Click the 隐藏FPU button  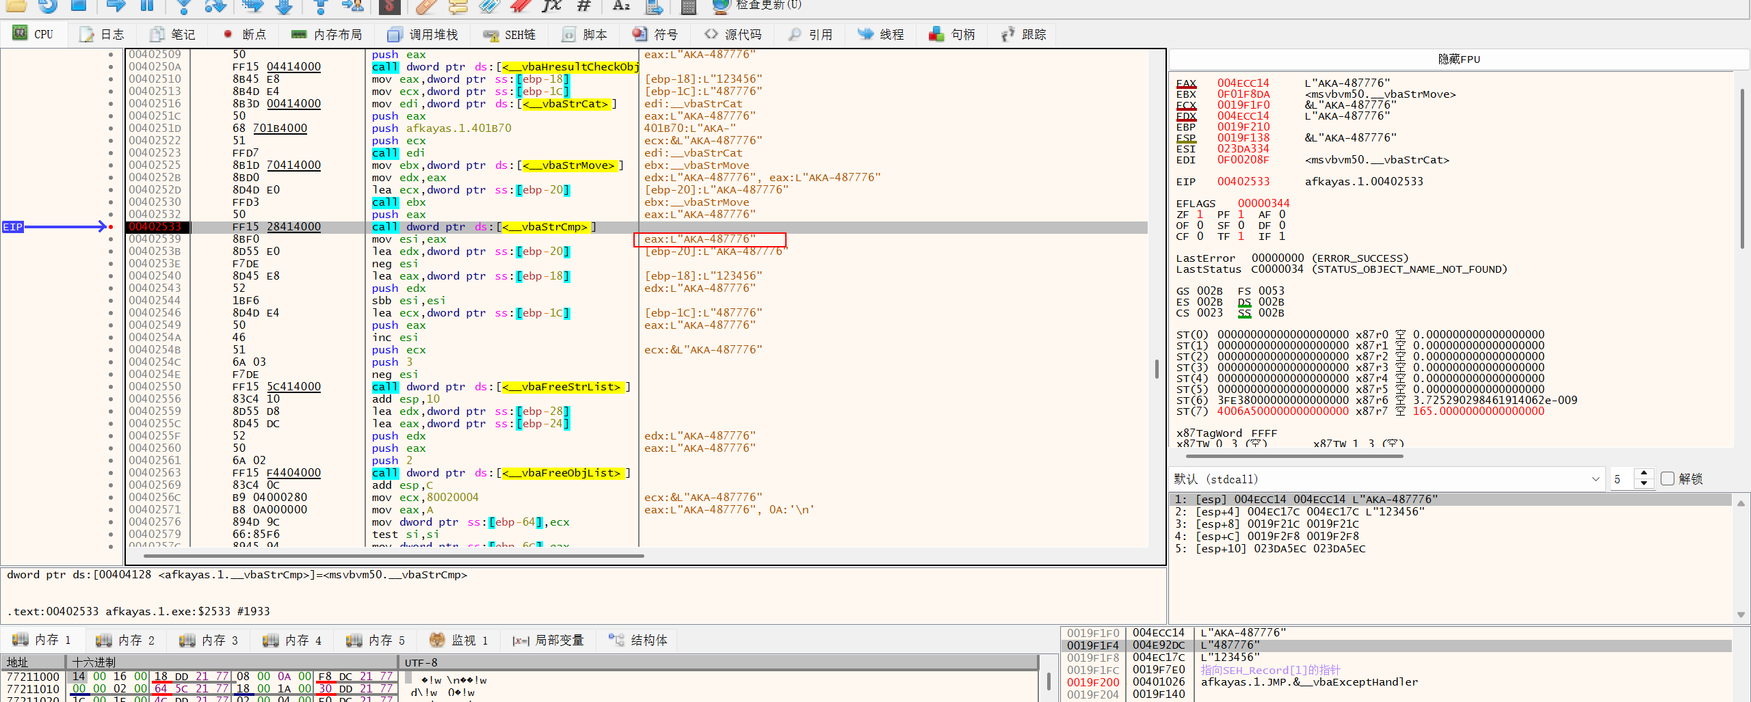point(1459,59)
